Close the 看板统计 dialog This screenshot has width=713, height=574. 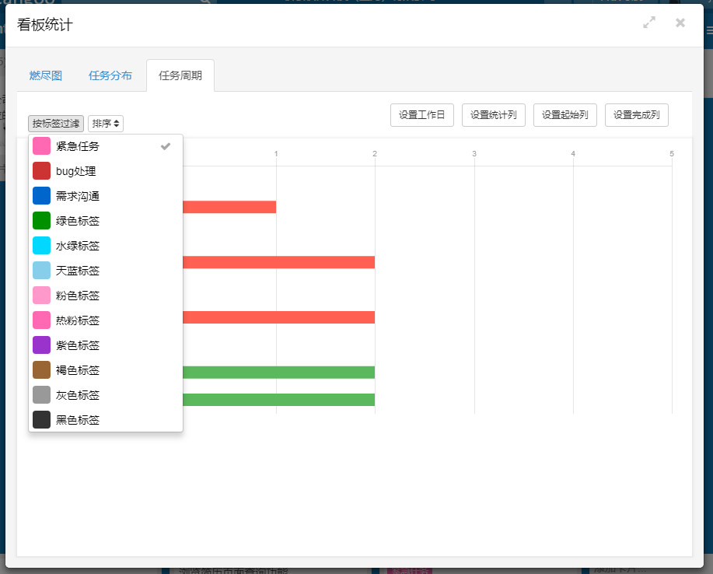(680, 23)
